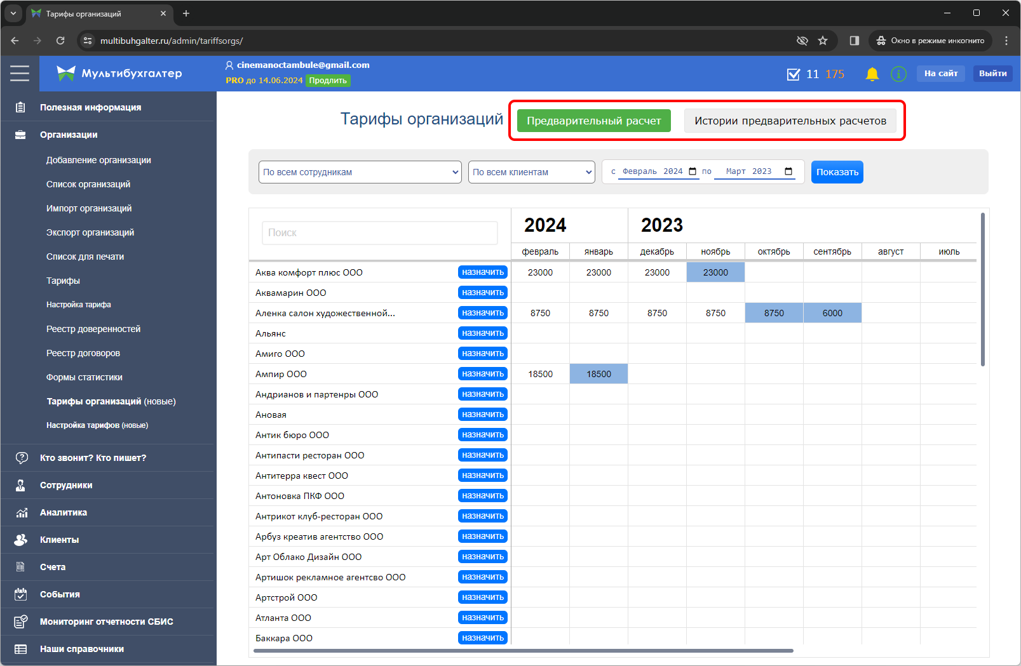Click the tracking protection eye icon
Screen dimensions: 1021x666
click(x=802, y=41)
